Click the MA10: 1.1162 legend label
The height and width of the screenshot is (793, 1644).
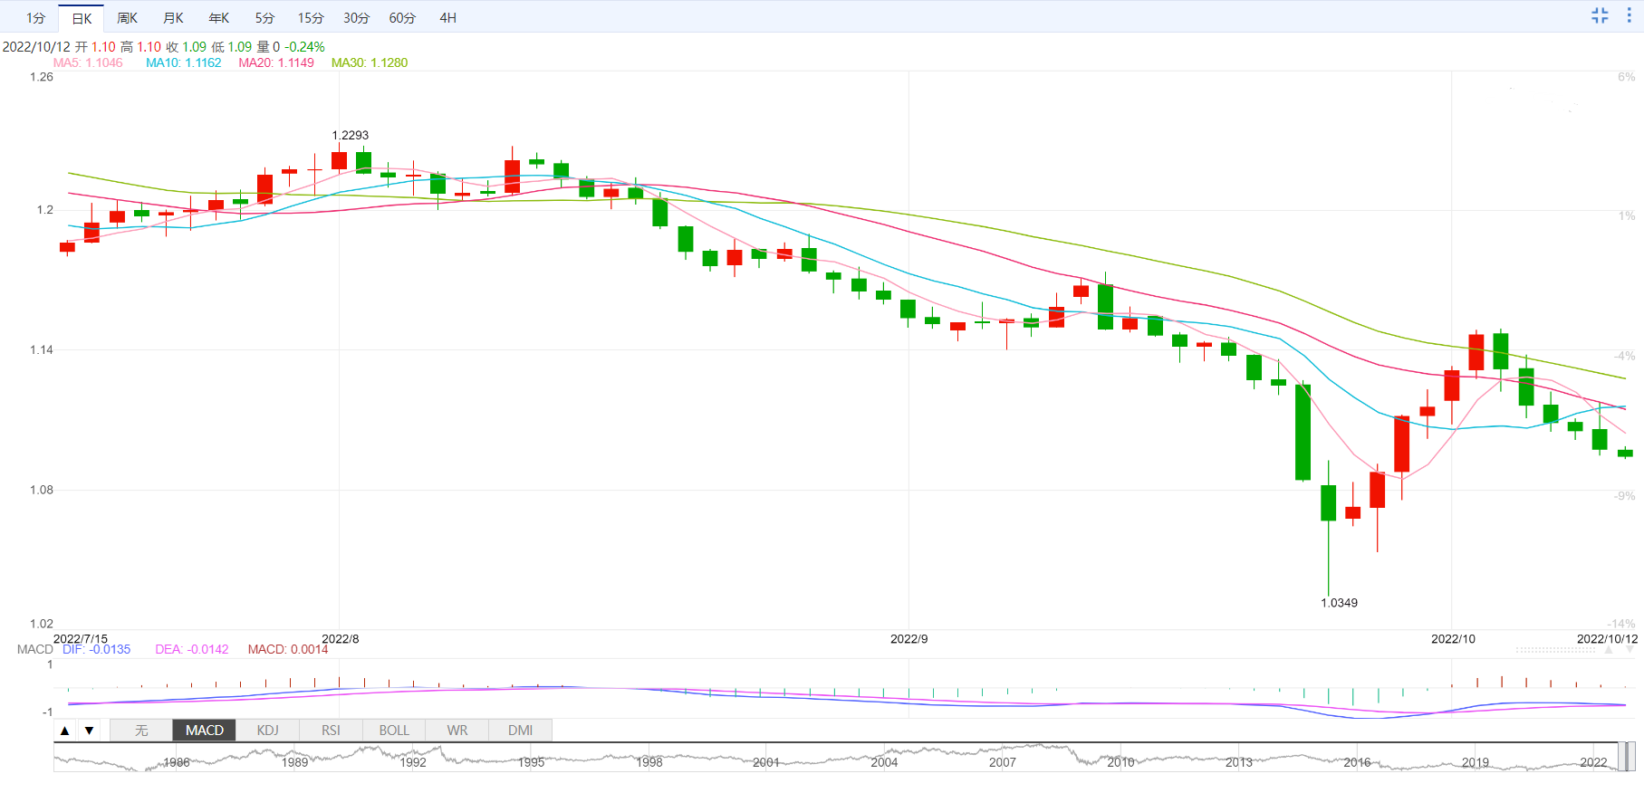tap(184, 62)
